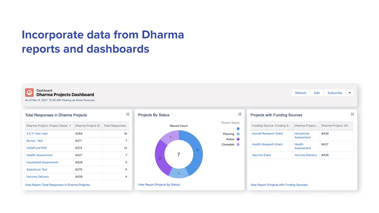Click View Report (Projects By Status)

(x=159, y=185)
